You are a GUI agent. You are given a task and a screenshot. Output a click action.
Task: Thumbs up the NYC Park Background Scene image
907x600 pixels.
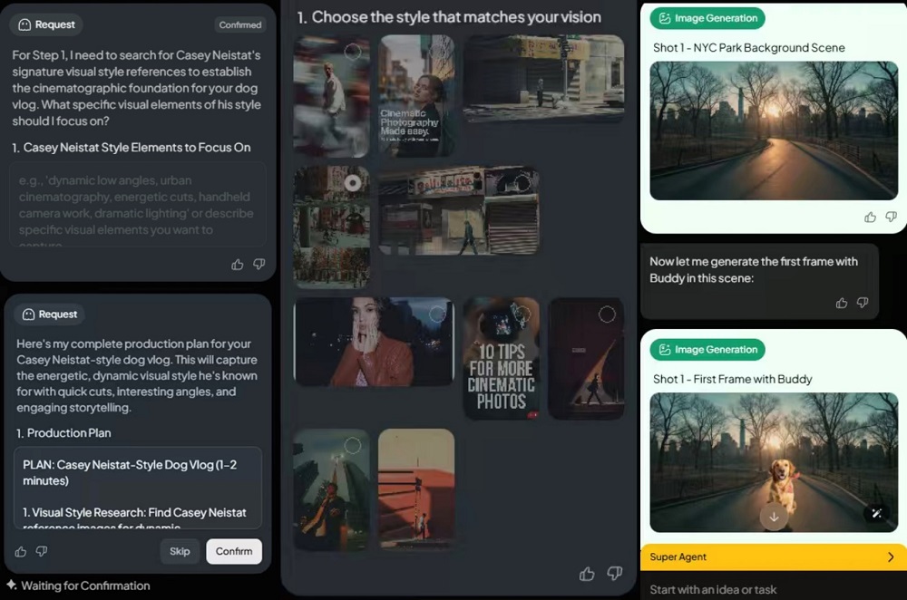click(x=870, y=218)
